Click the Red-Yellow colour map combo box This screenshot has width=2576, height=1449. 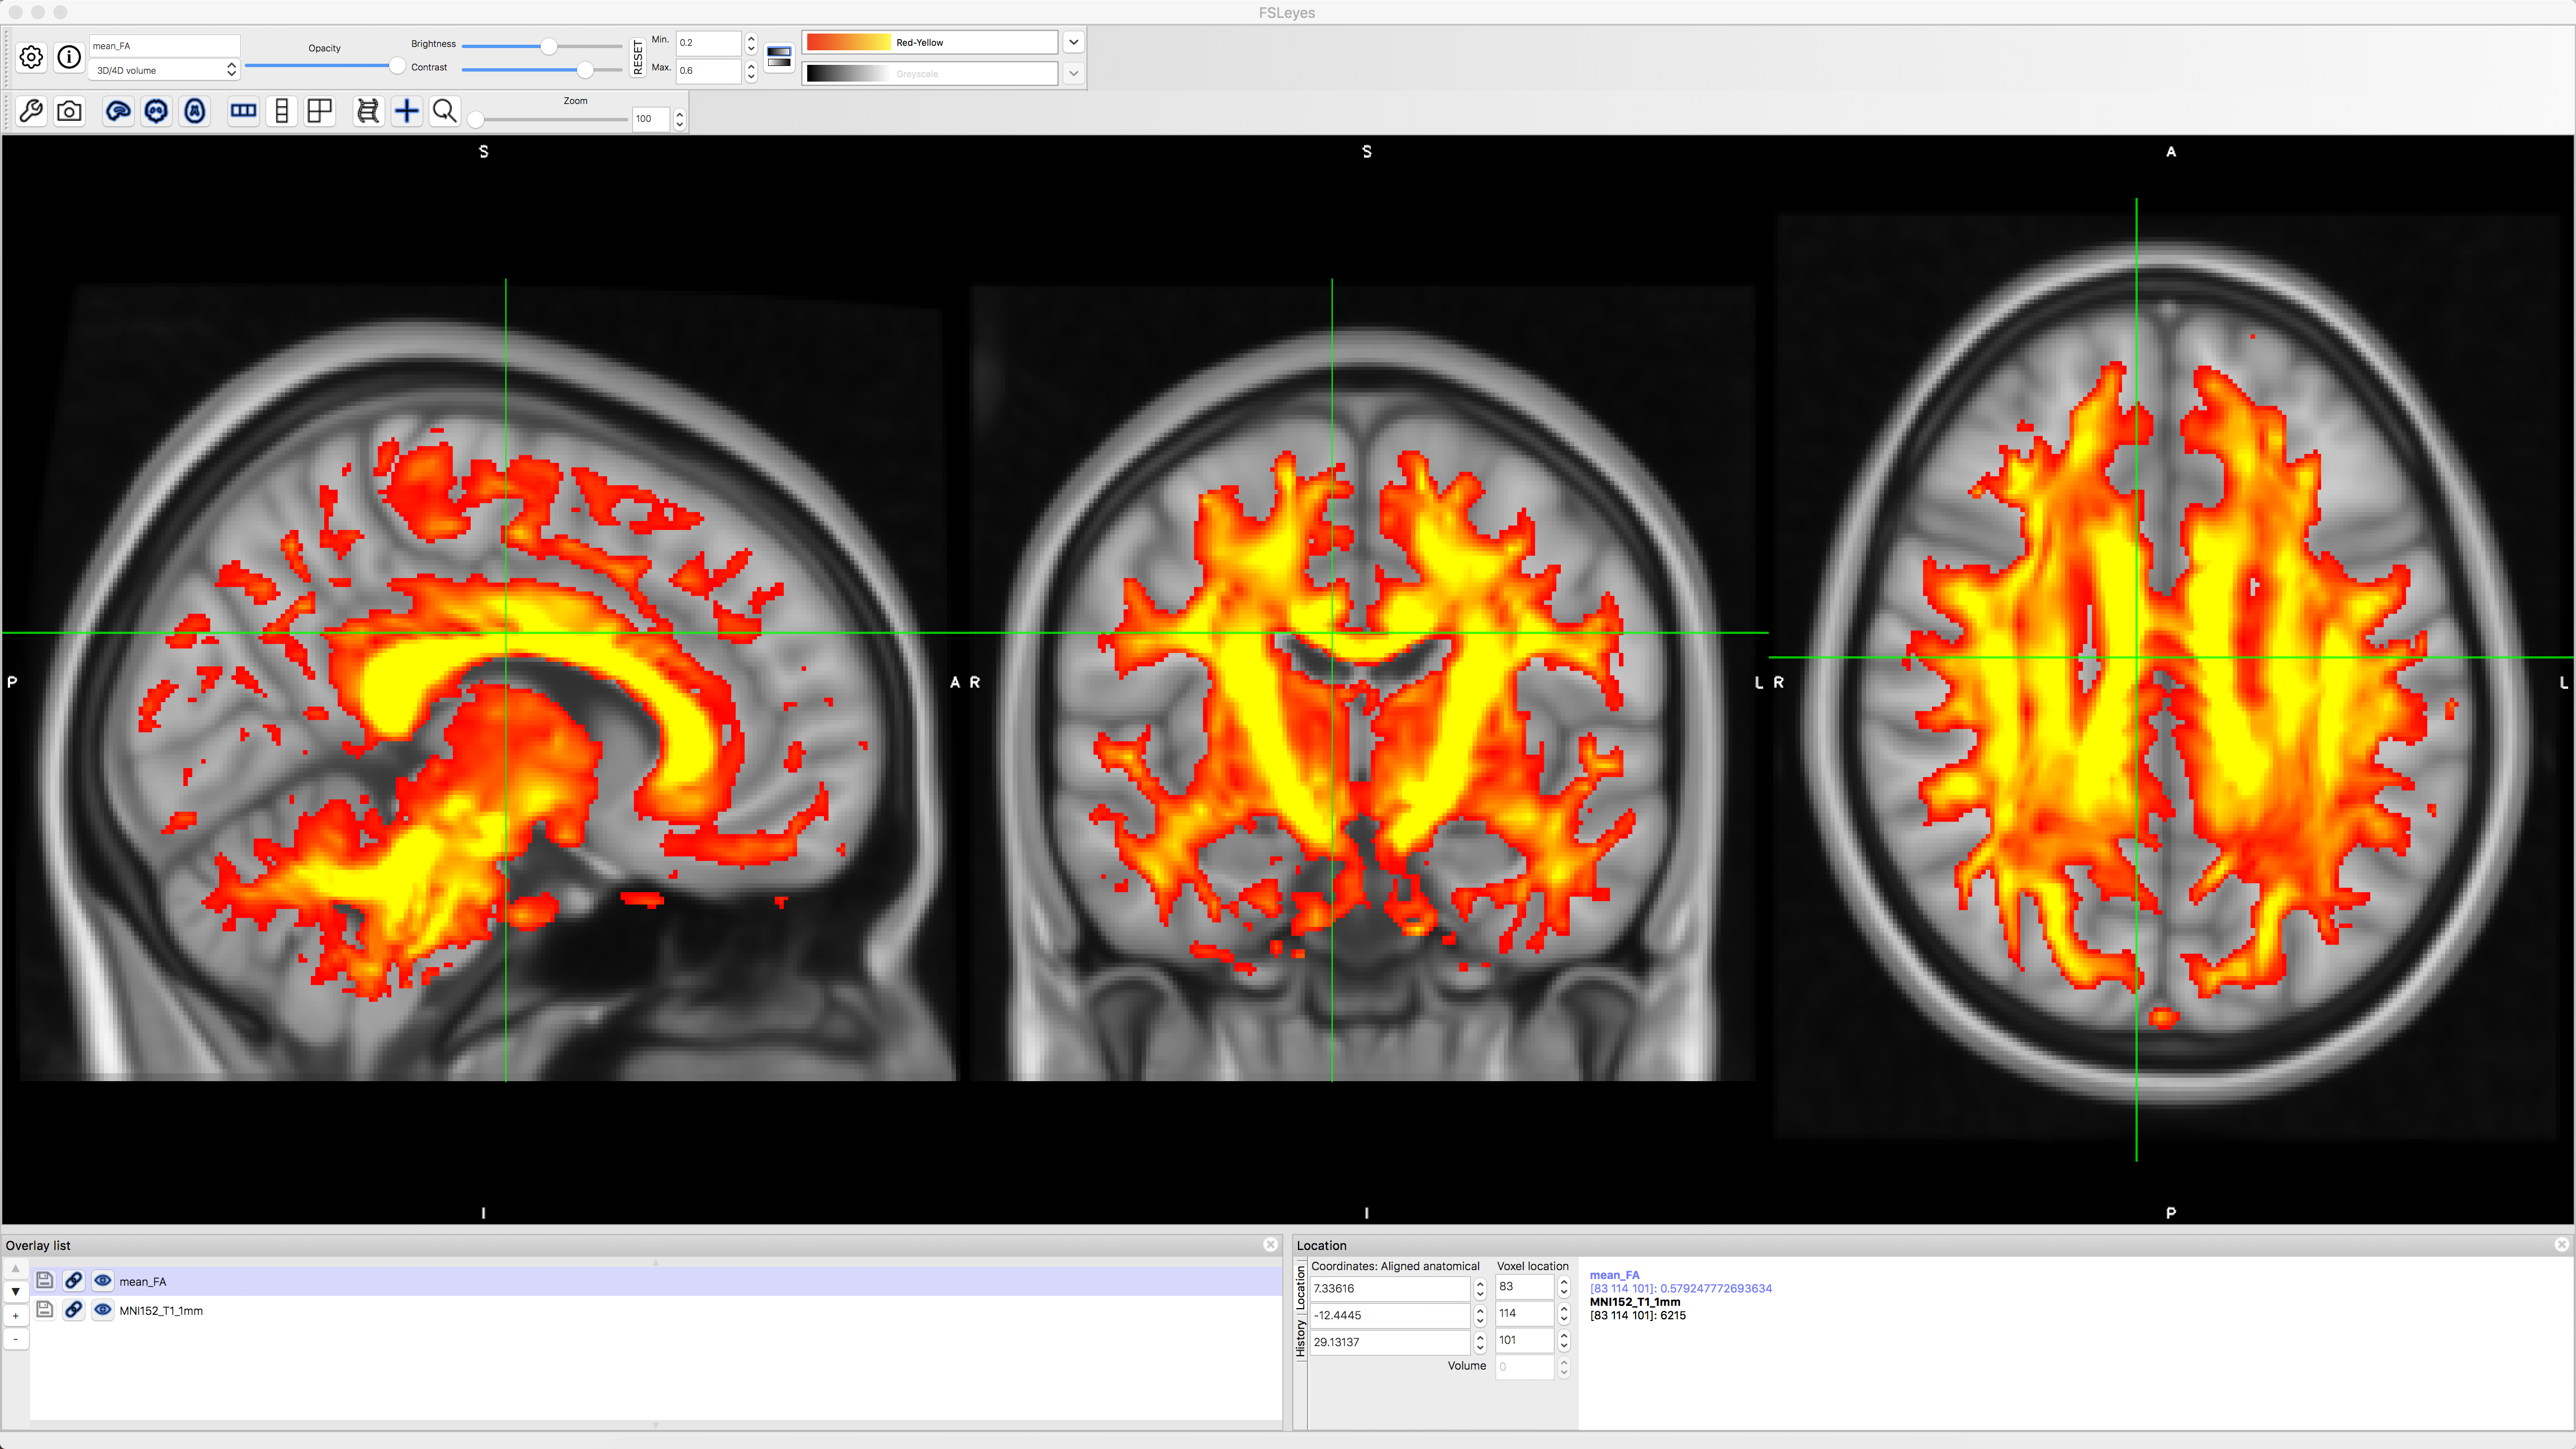(929, 42)
